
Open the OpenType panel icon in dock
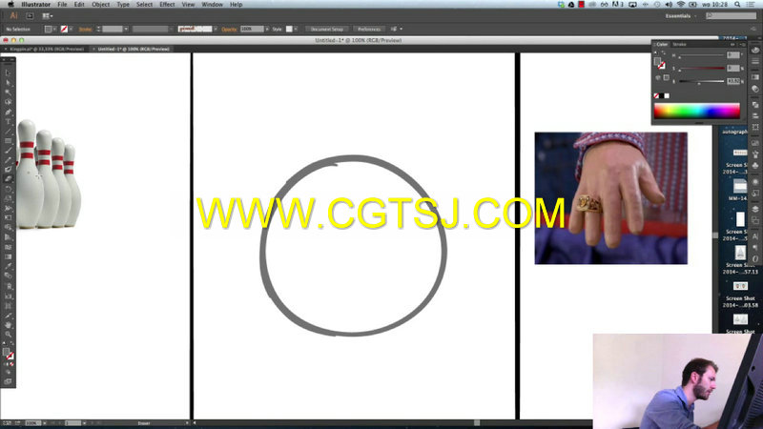point(755,258)
